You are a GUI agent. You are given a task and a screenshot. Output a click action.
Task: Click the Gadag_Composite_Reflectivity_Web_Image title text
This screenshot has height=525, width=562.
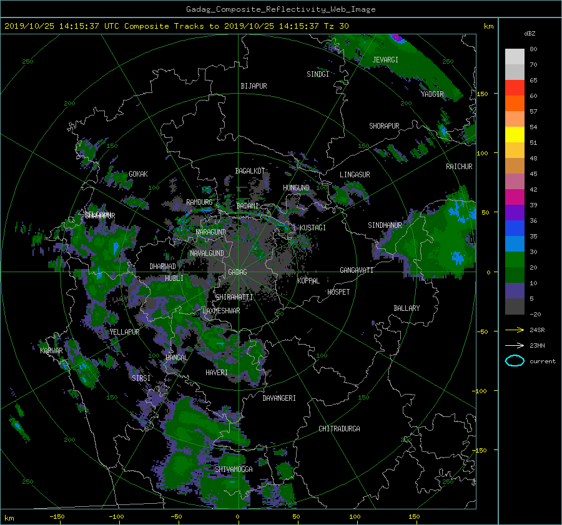coord(280,9)
